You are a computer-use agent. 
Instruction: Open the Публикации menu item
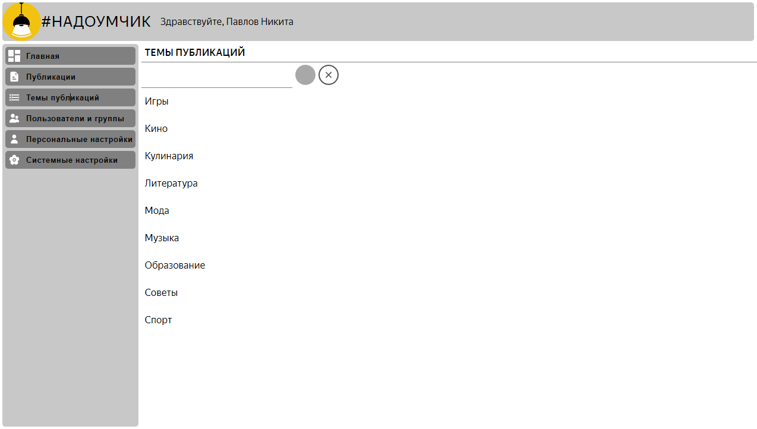click(x=71, y=77)
